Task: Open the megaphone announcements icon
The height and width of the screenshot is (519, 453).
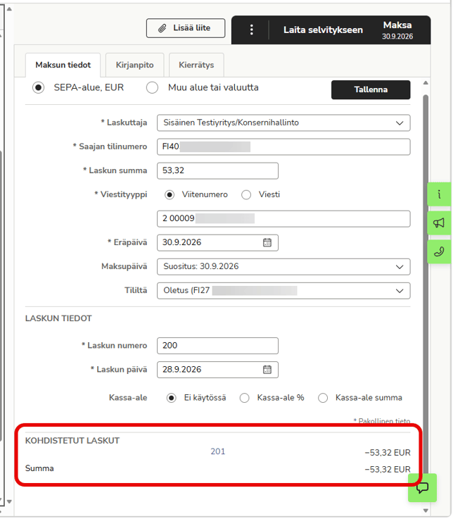Action: coord(439,223)
